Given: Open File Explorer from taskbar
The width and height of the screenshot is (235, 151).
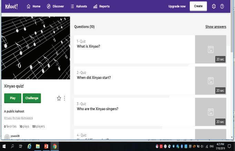Looking at the screenshot, I should (38, 146).
